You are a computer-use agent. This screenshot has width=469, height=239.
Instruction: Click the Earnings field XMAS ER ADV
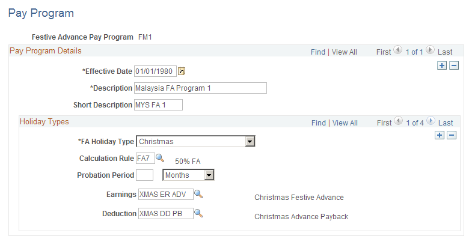coord(166,194)
